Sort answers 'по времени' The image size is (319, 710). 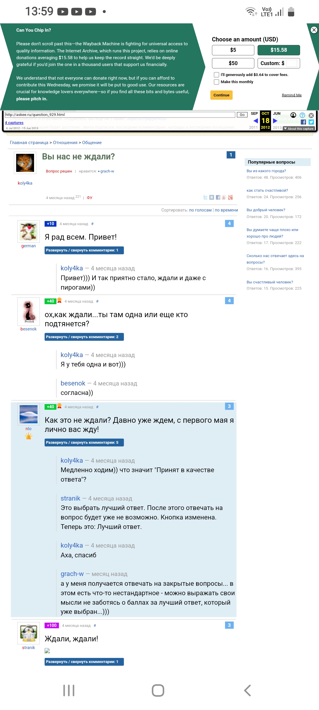point(226,210)
